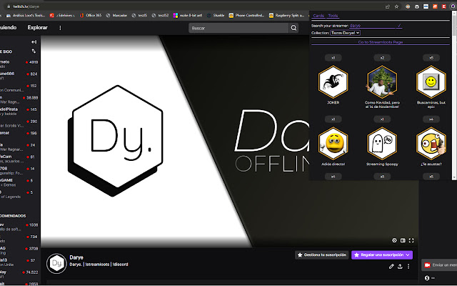Image resolution: width=457 pixels, height=286 pixels.
Task: Collapse the followed channels sidebar arrow
Action: click(x=34, y=42)
